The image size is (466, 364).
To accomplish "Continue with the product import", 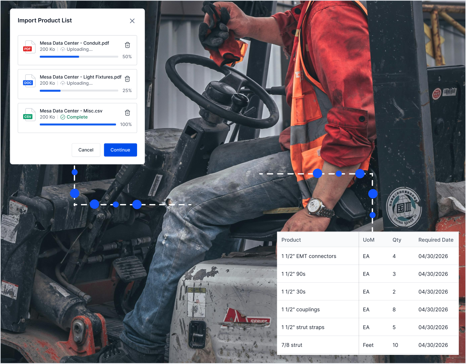I will [120, 150].
